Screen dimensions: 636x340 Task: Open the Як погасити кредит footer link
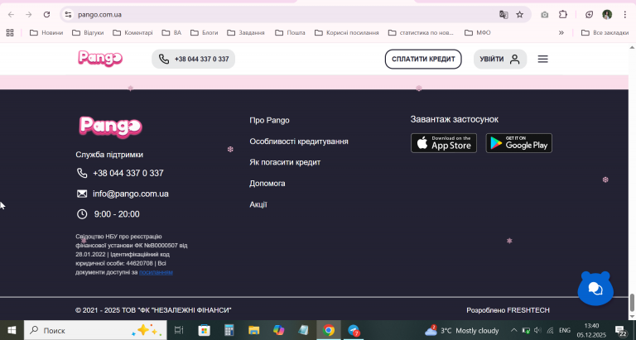(x=285, y=162)
